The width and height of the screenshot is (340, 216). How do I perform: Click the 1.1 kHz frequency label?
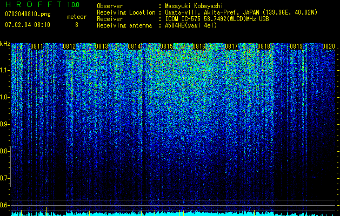point(4,70)
